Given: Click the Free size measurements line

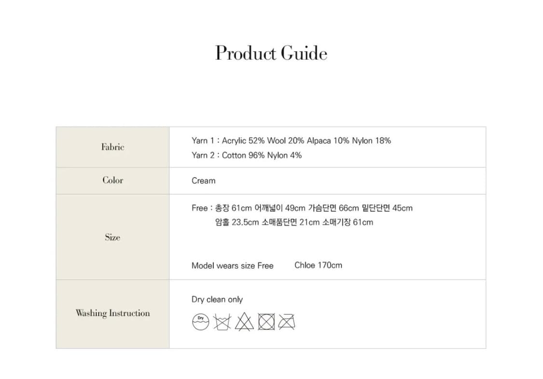Looking at the screenshot, I should tap(302, 209).
